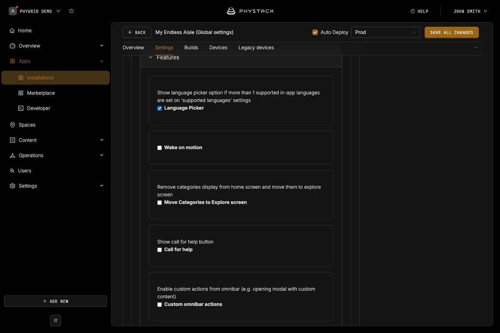This screenshot has height=333, width=500.
Task: Click the Users people icon
Action: point(12,171)
